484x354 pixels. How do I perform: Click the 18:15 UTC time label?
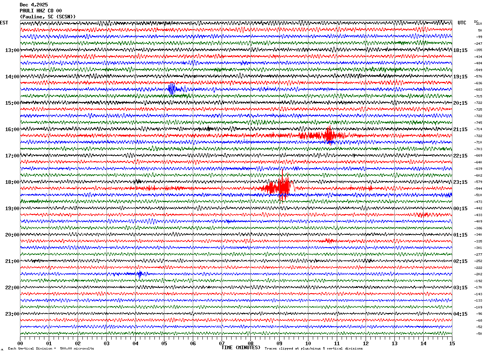pyautogui.click(x=460, y=50)
